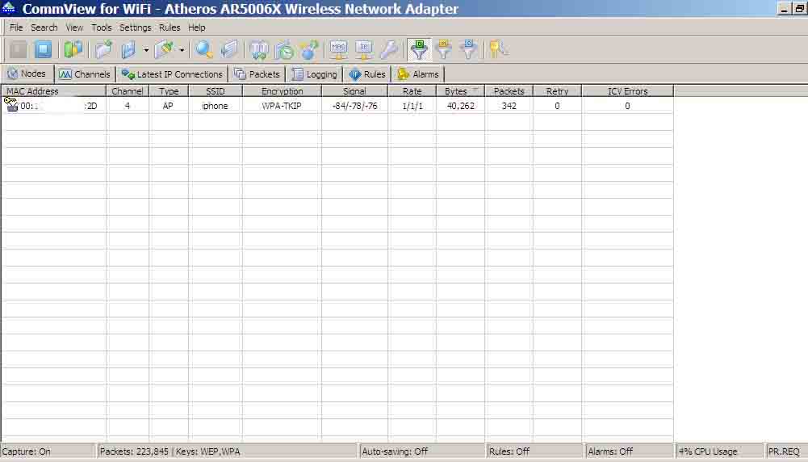Click the grayed Start Capture toolbar button
The width and height of the screenshot is (808, 462).
(18, 49)
